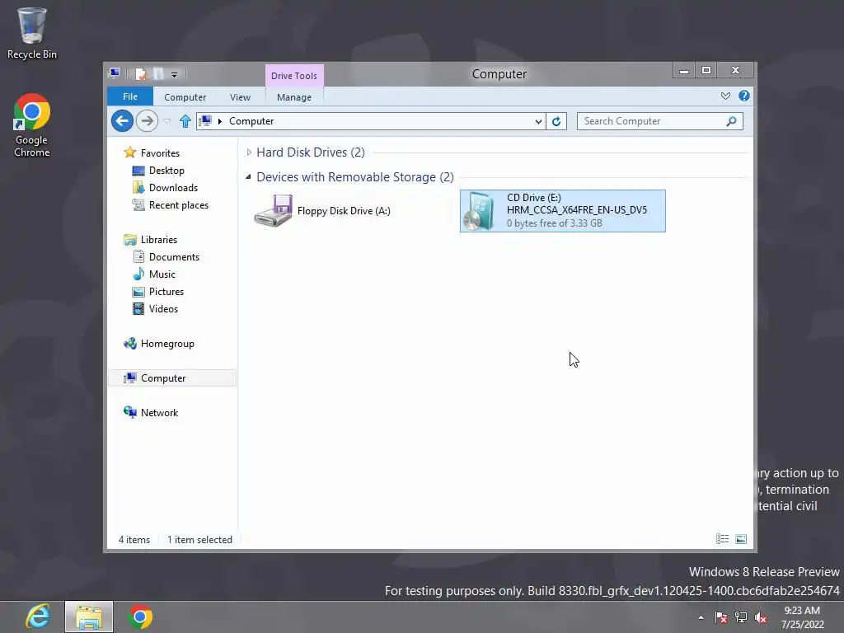
Task: Open the Videos library
Action: [163, 308]
